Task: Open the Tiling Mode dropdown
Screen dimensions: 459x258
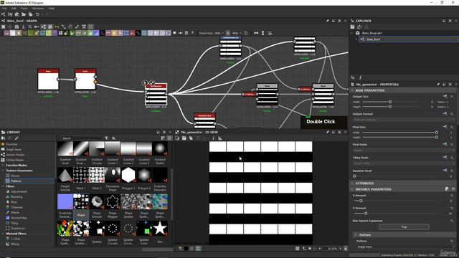Action: 403,163
